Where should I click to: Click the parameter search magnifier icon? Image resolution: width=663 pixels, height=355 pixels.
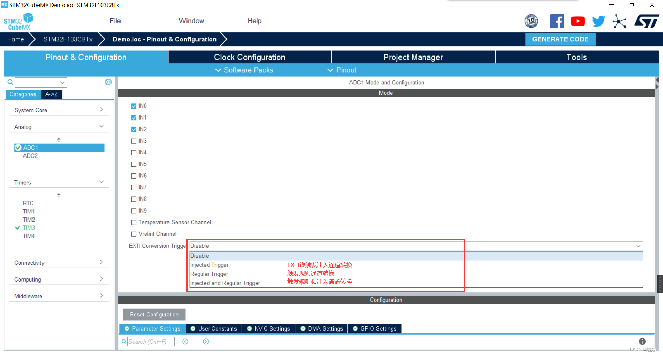(124, 342)
